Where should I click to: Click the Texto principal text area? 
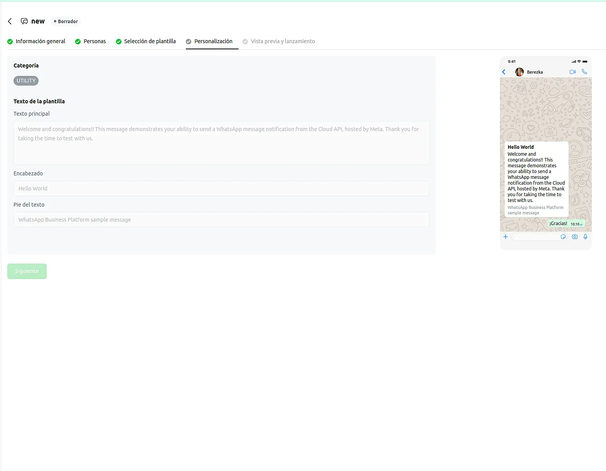coord(222,143)
